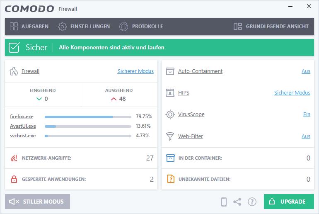Open the Protokolle menu
319x214 pixels.
tap(141, 27)
